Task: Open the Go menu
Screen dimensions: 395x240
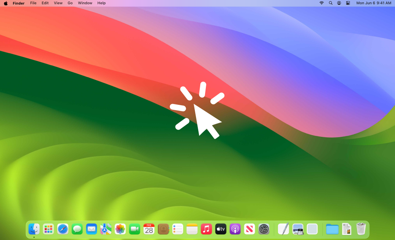Action: tap(70, 3)
